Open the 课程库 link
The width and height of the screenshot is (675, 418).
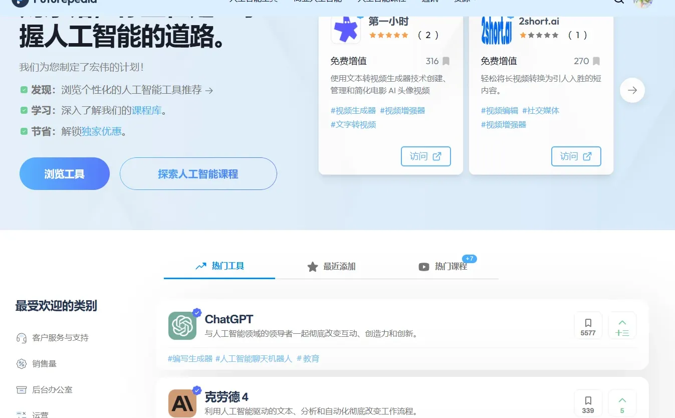point(147,110)
